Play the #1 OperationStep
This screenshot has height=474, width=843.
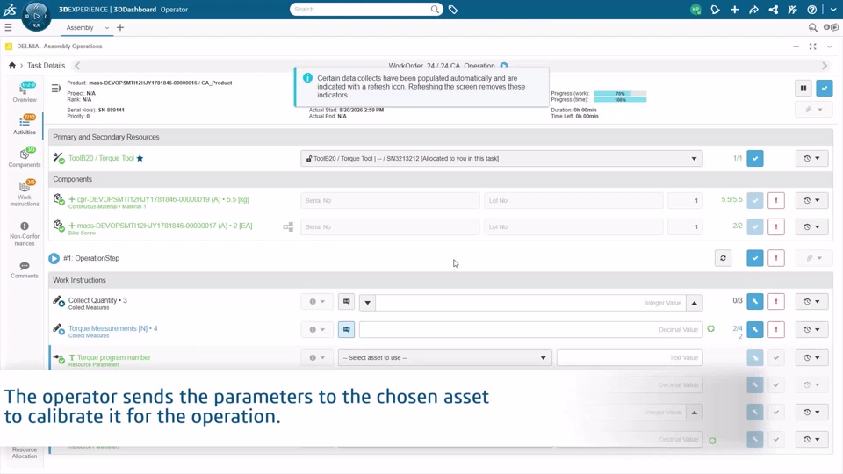pyautogui.click(x=54, y=258)
